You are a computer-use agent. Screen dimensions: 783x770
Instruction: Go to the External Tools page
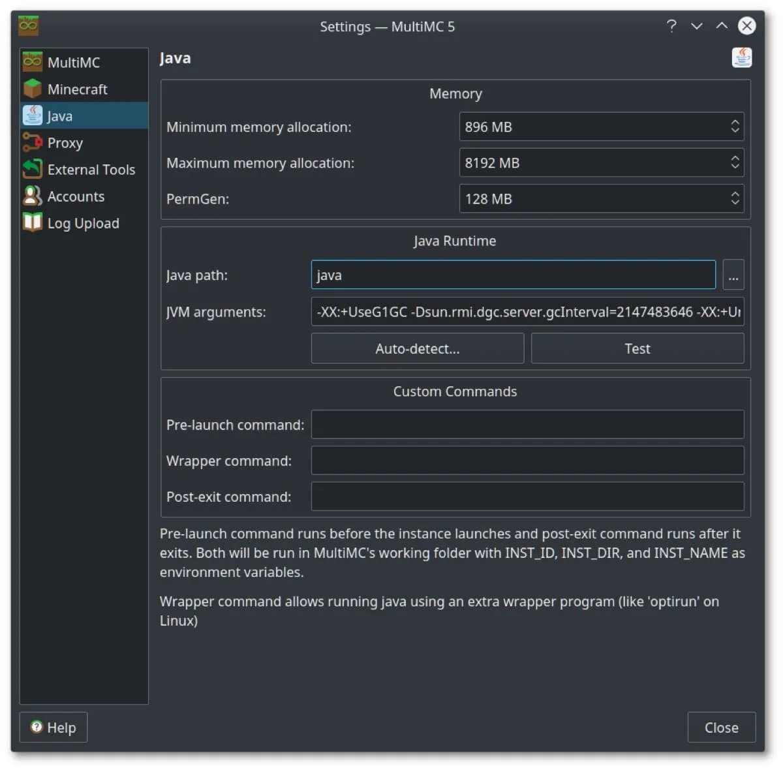(84, 169)
